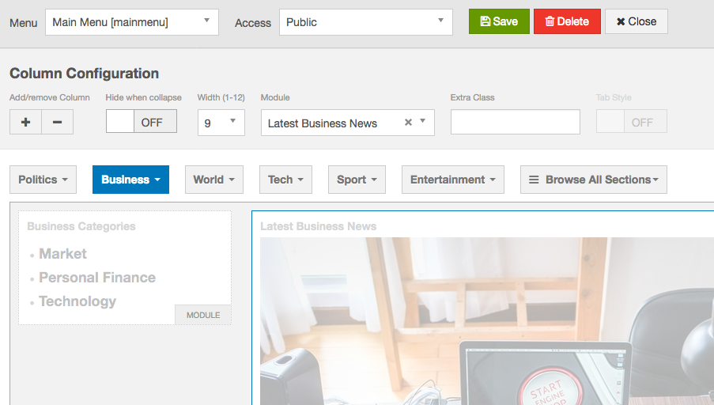Expand the Module dropdown arrow
Image resolution: width=714 pixels, height=405 pixels.
coord(422,121)
